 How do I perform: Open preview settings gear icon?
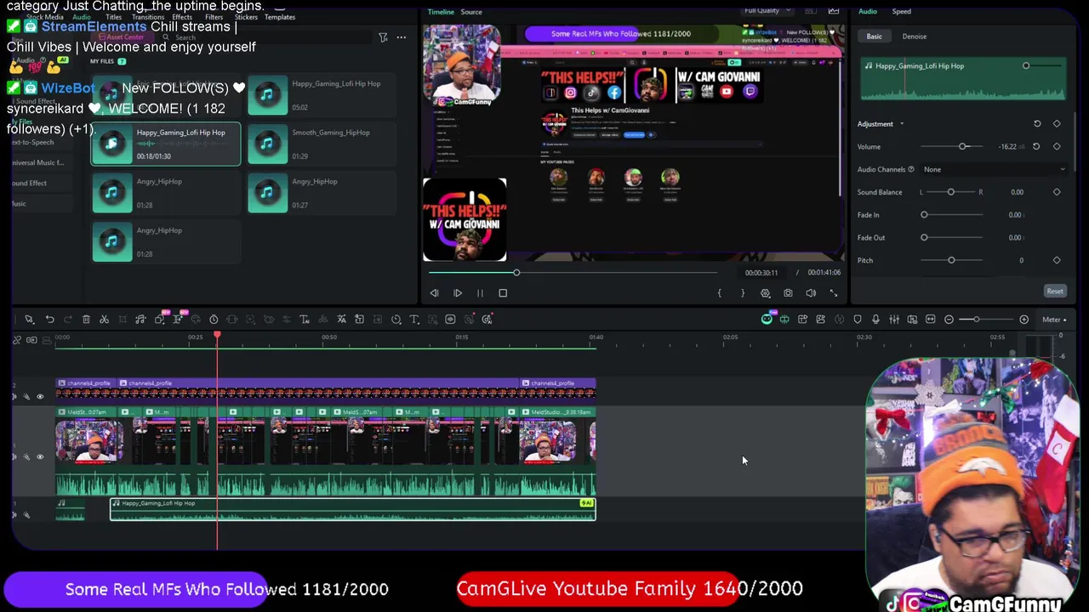pos(765,293)
